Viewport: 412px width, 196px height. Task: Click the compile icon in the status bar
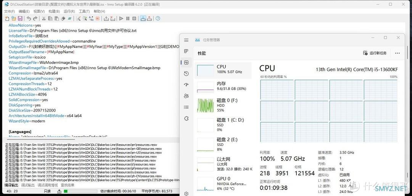[60, 191]
